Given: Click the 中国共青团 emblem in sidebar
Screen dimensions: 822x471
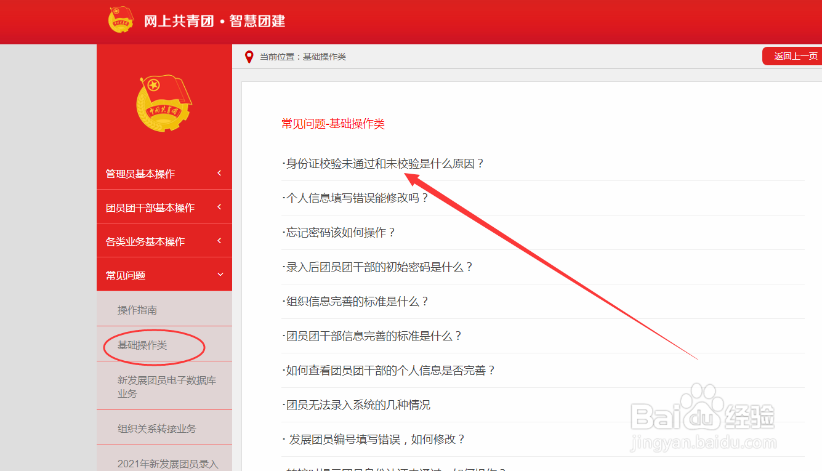Looking at the screenshot, I should pyautogui.click(x=164, y=102).
